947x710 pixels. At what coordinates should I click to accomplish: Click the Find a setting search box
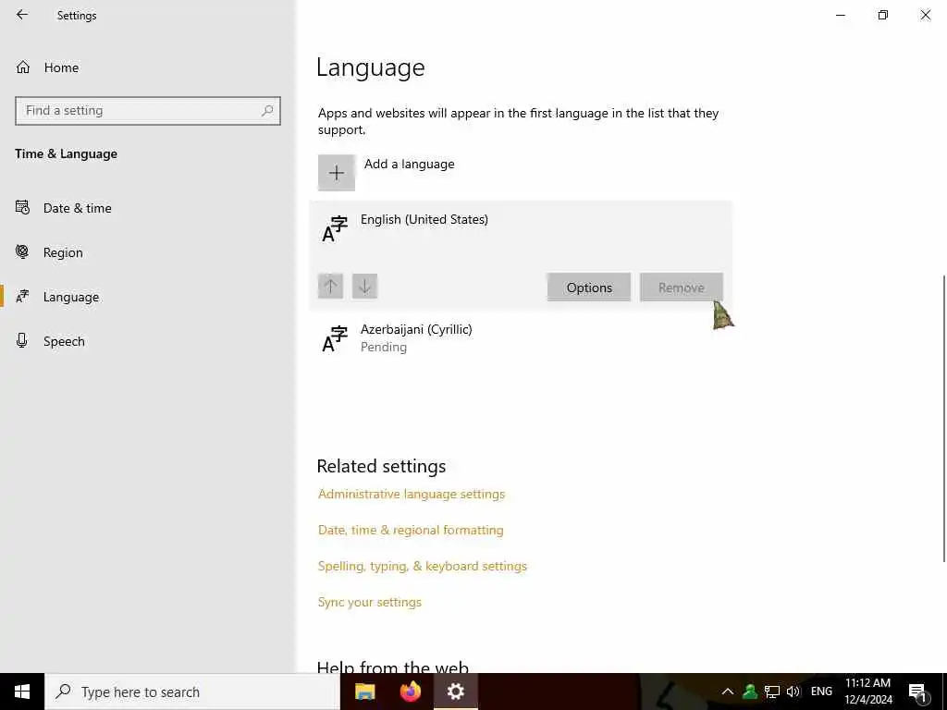[148, 111]
